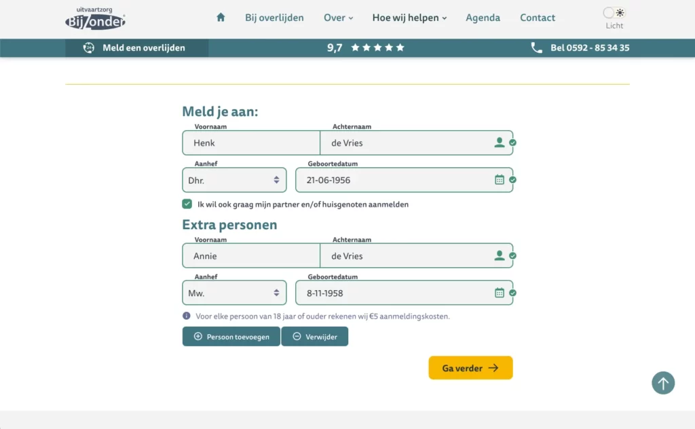
Task: Open the Aanhef dropdown showing Dhr.
Action: click(x=234, y=180)
